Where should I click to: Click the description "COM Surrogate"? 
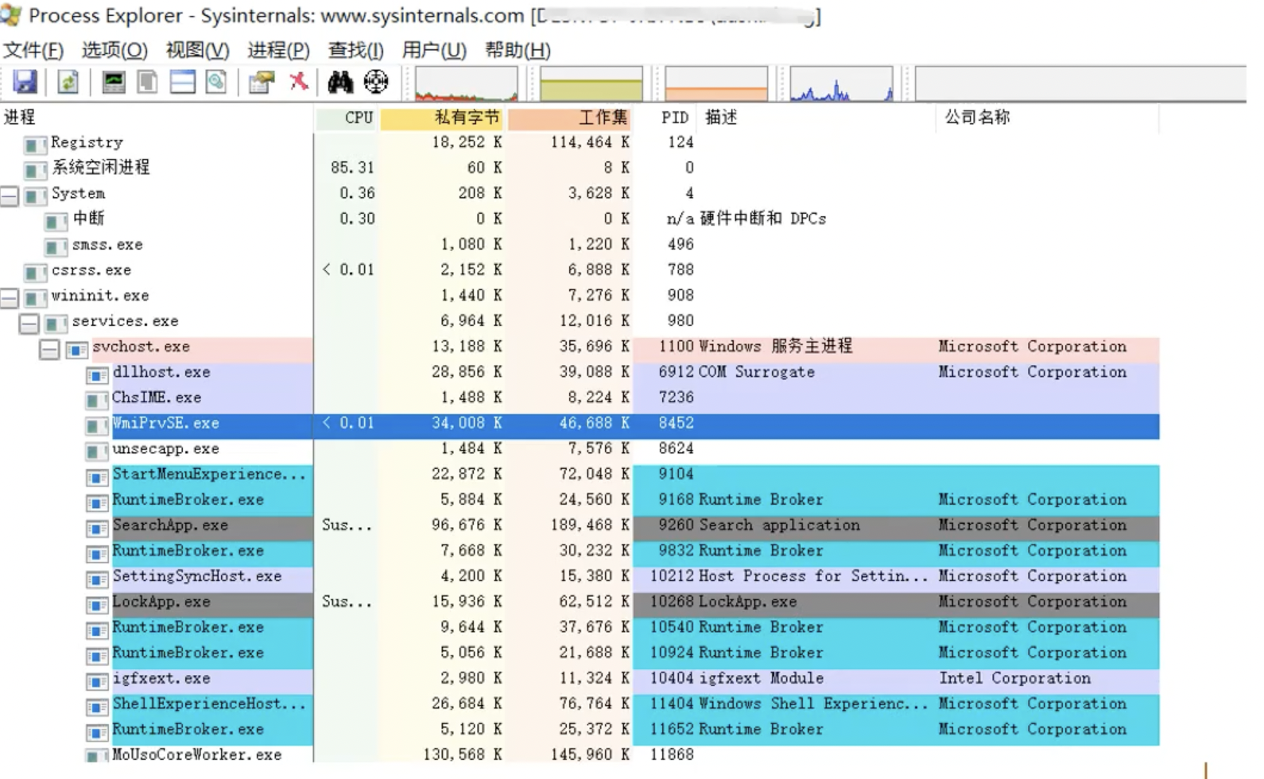757,372
